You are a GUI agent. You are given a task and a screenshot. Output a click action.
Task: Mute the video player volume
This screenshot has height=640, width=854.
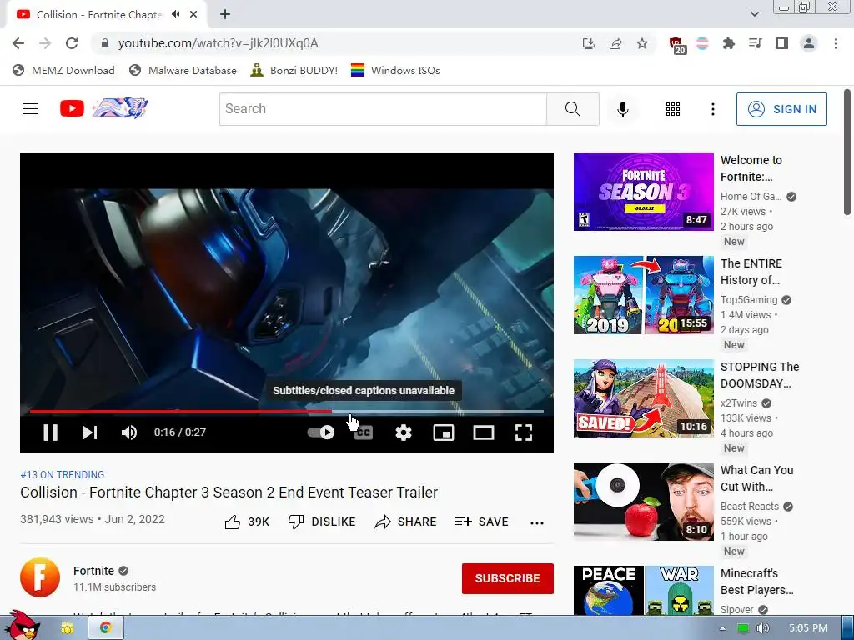click(x=129, y=432)
